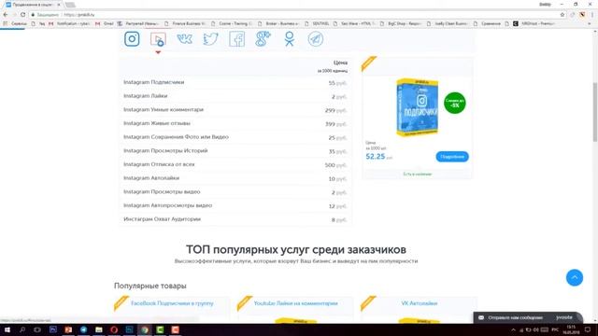This screenshot has height=336, width=598.
Task: Select Instagram Сохранения Фото или Видео row
Action: (x=235, y=137)
